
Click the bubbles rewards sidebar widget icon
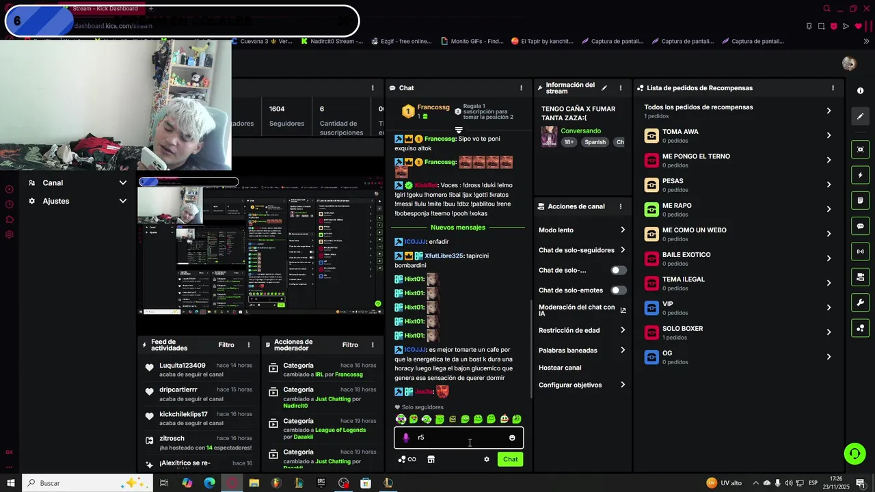click(860, 328)
